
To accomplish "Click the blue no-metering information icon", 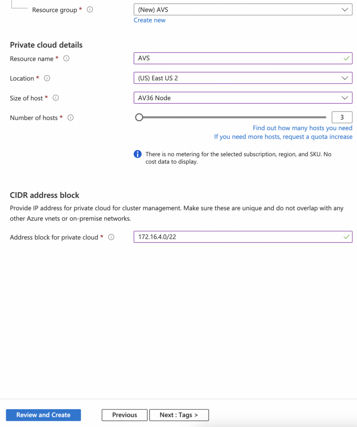I will click(x=137, y=154).
